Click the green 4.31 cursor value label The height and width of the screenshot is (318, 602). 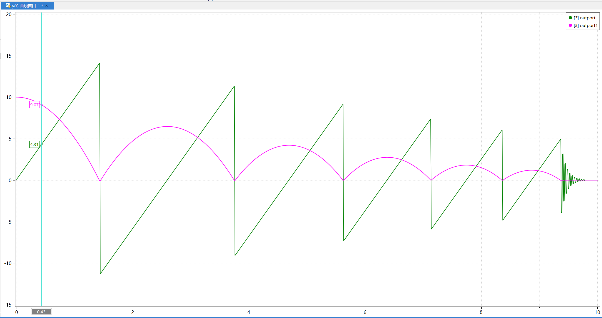(x=34, y=144)
